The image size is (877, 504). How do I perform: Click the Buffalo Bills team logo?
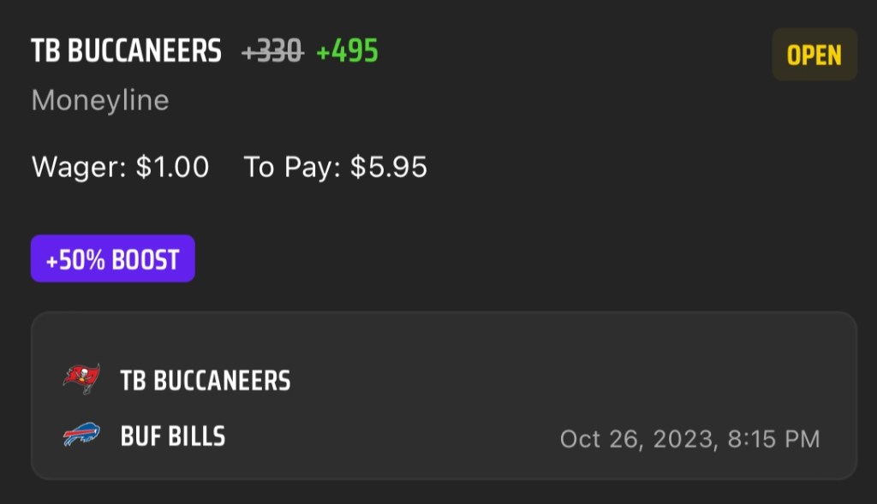(x=81, y=436)
